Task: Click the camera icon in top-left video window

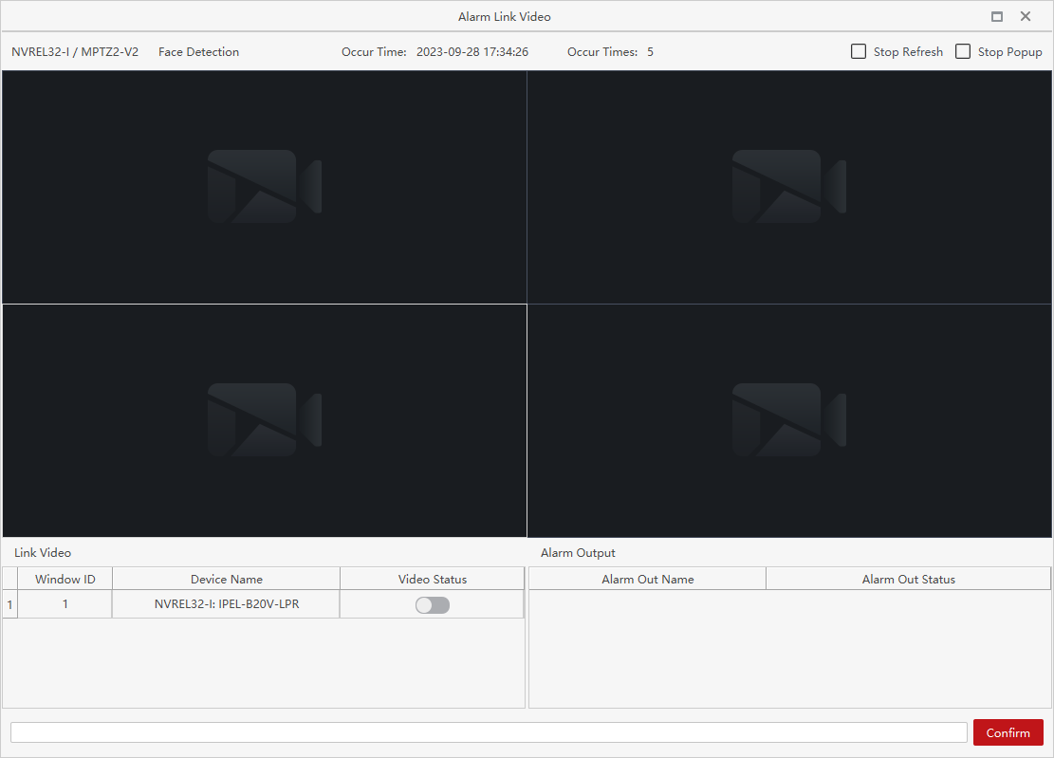Action: tap(264, 186)
